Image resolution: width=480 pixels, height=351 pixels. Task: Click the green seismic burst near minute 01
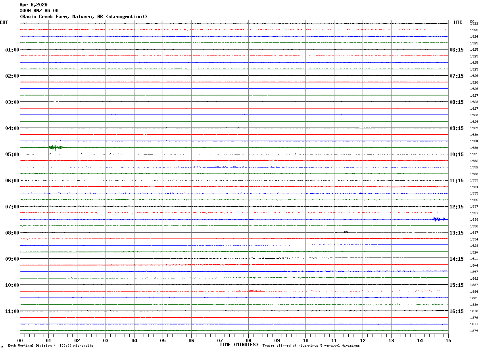pyautogui.click(x=55, y=147)
